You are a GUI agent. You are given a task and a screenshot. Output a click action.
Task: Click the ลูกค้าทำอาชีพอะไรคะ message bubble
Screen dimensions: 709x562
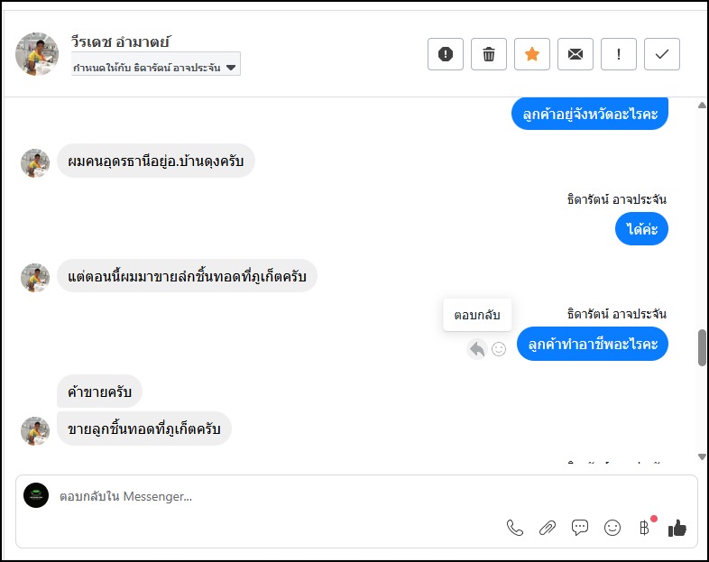tap(593, 344)
